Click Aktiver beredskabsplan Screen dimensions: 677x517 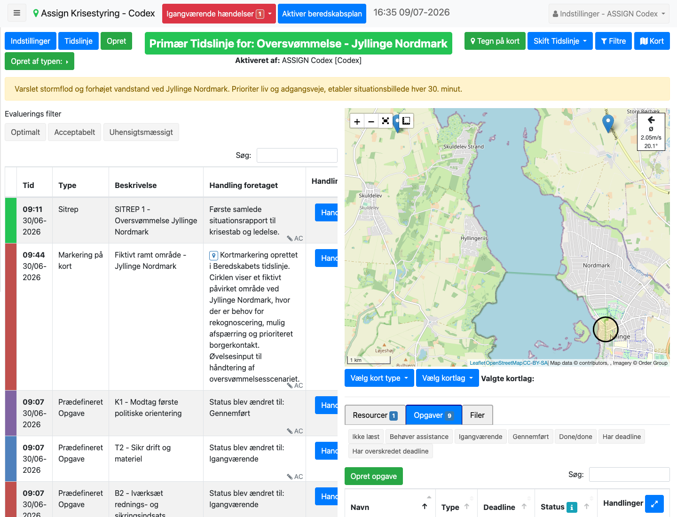click(322, 14)
